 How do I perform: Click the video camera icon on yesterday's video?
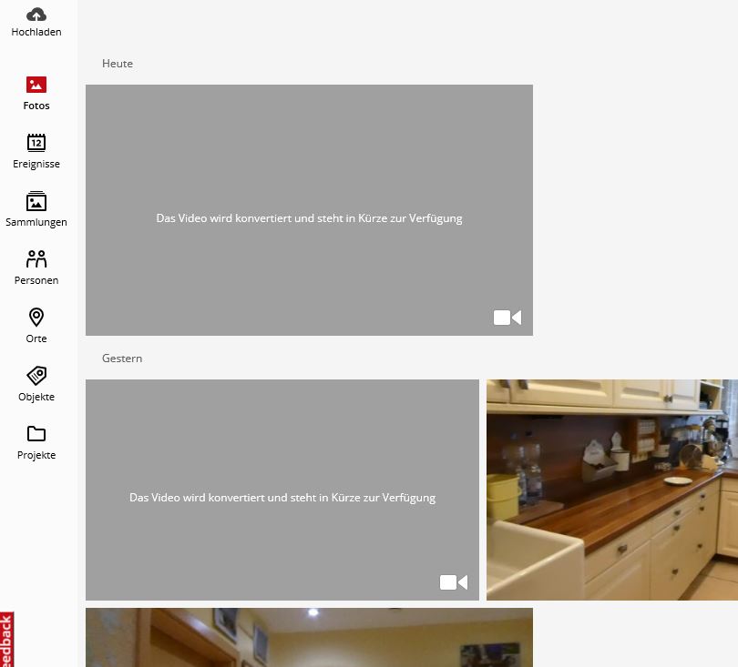point(454,582)
